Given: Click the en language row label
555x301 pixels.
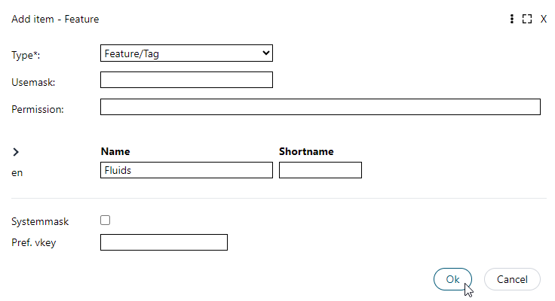Looking at the screenshot, I should click(17, 173).
